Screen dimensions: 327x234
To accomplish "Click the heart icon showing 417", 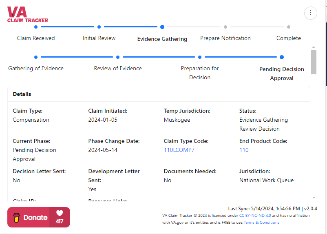I will 60,213.
